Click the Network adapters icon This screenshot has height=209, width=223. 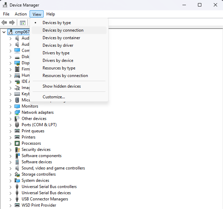click(x=17, y=112)
